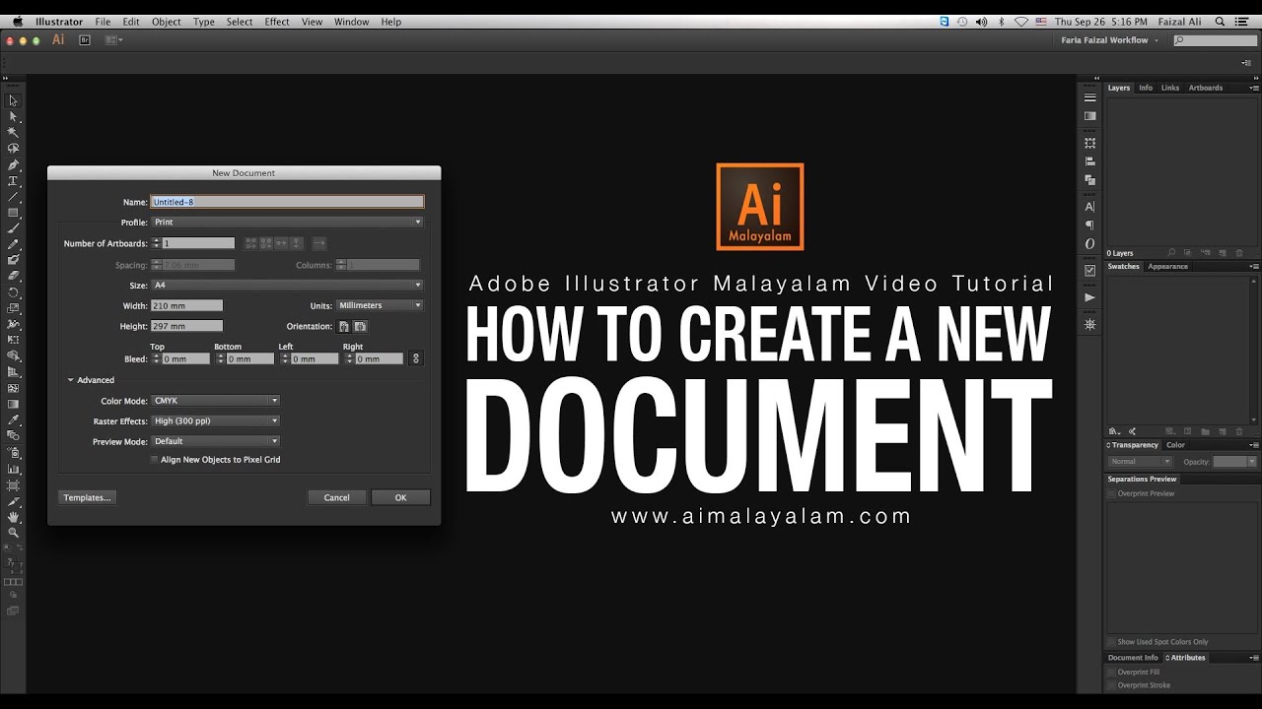
Task: Open the Actions panel play icon
Action: coord(1089,296)
